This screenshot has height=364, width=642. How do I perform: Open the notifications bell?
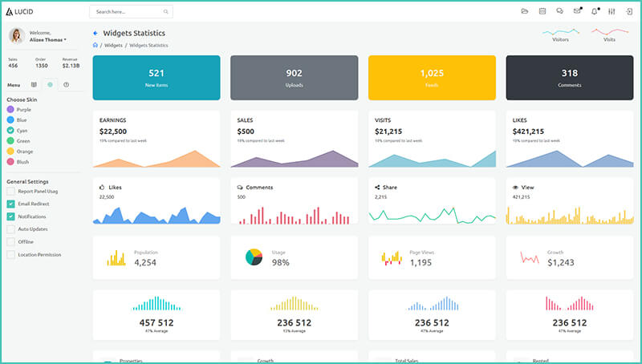click(595, 11)
